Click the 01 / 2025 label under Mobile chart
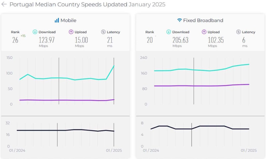Screen dimensions: 266x159 click(114, 150)
